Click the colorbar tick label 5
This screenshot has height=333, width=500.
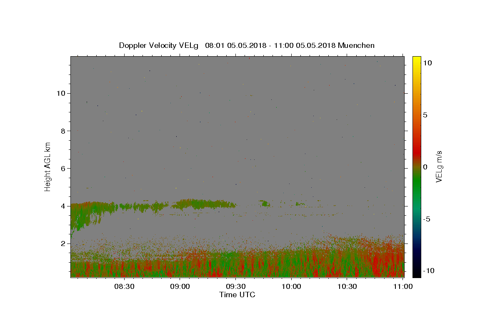point(425,115)
